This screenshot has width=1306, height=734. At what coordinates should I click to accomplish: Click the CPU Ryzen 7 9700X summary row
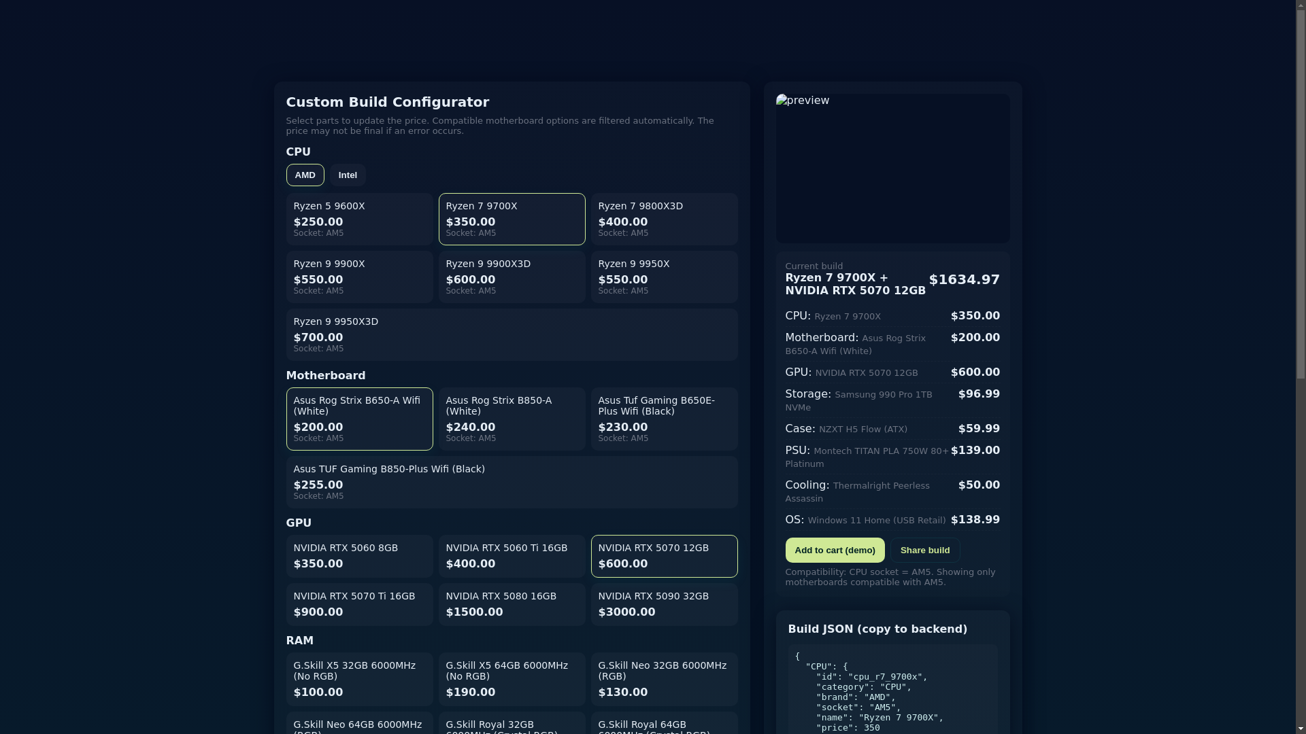point(892,316)
